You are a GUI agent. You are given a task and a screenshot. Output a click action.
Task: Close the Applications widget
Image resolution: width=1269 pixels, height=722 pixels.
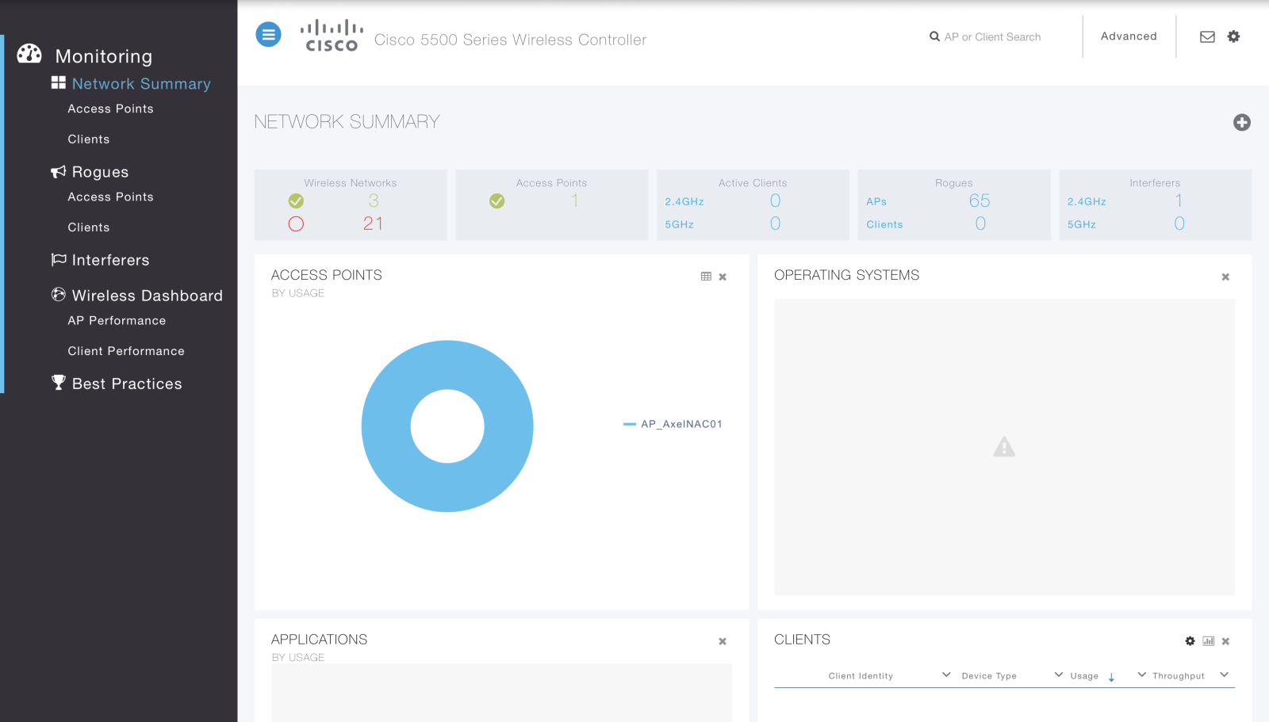coord(723,641)
